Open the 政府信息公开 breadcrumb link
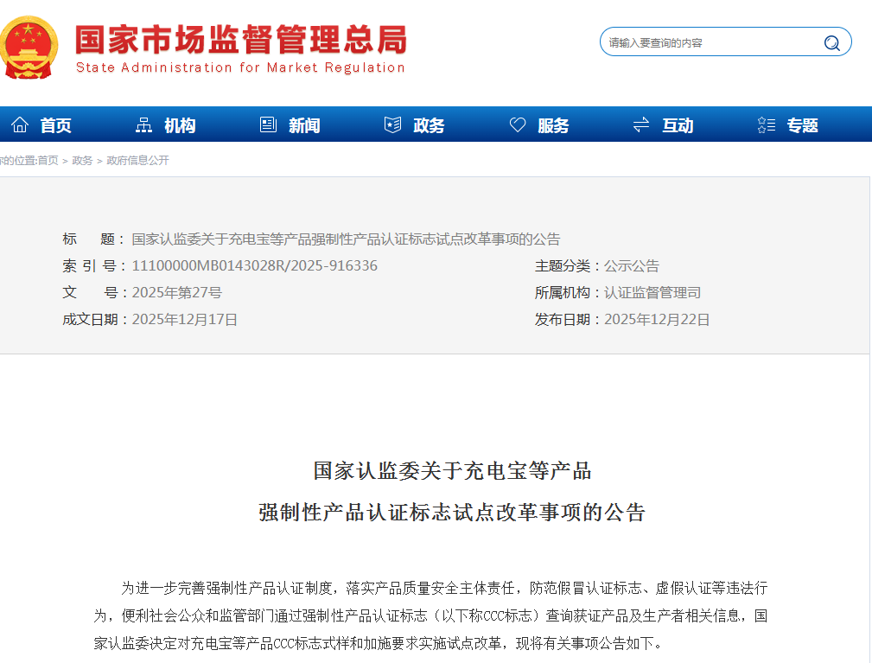 coord(137,161)
